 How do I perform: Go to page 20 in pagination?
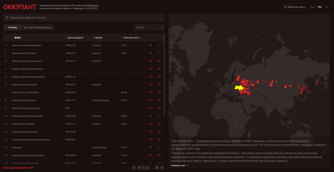click(157, 168)
